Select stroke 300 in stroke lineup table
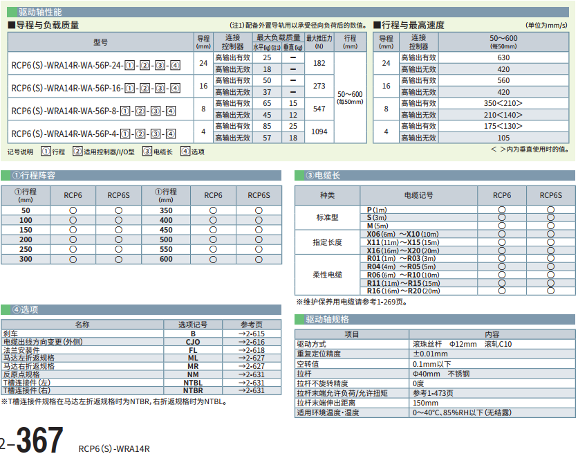Screen dimensions: 578x454 [26, 259]
